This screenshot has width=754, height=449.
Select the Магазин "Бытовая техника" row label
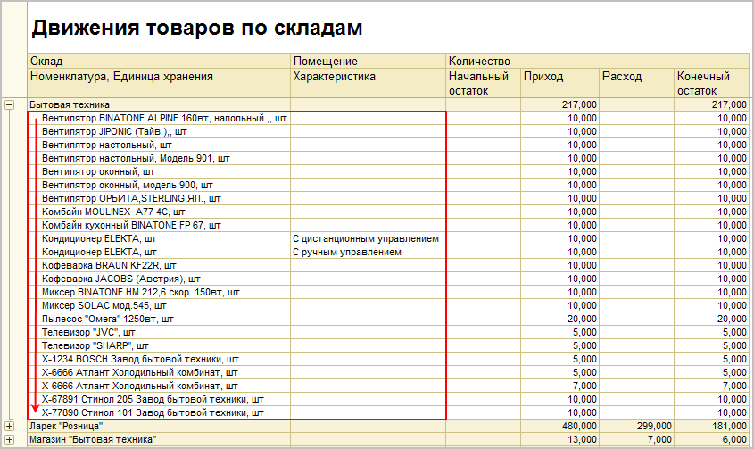coord(93,440)
